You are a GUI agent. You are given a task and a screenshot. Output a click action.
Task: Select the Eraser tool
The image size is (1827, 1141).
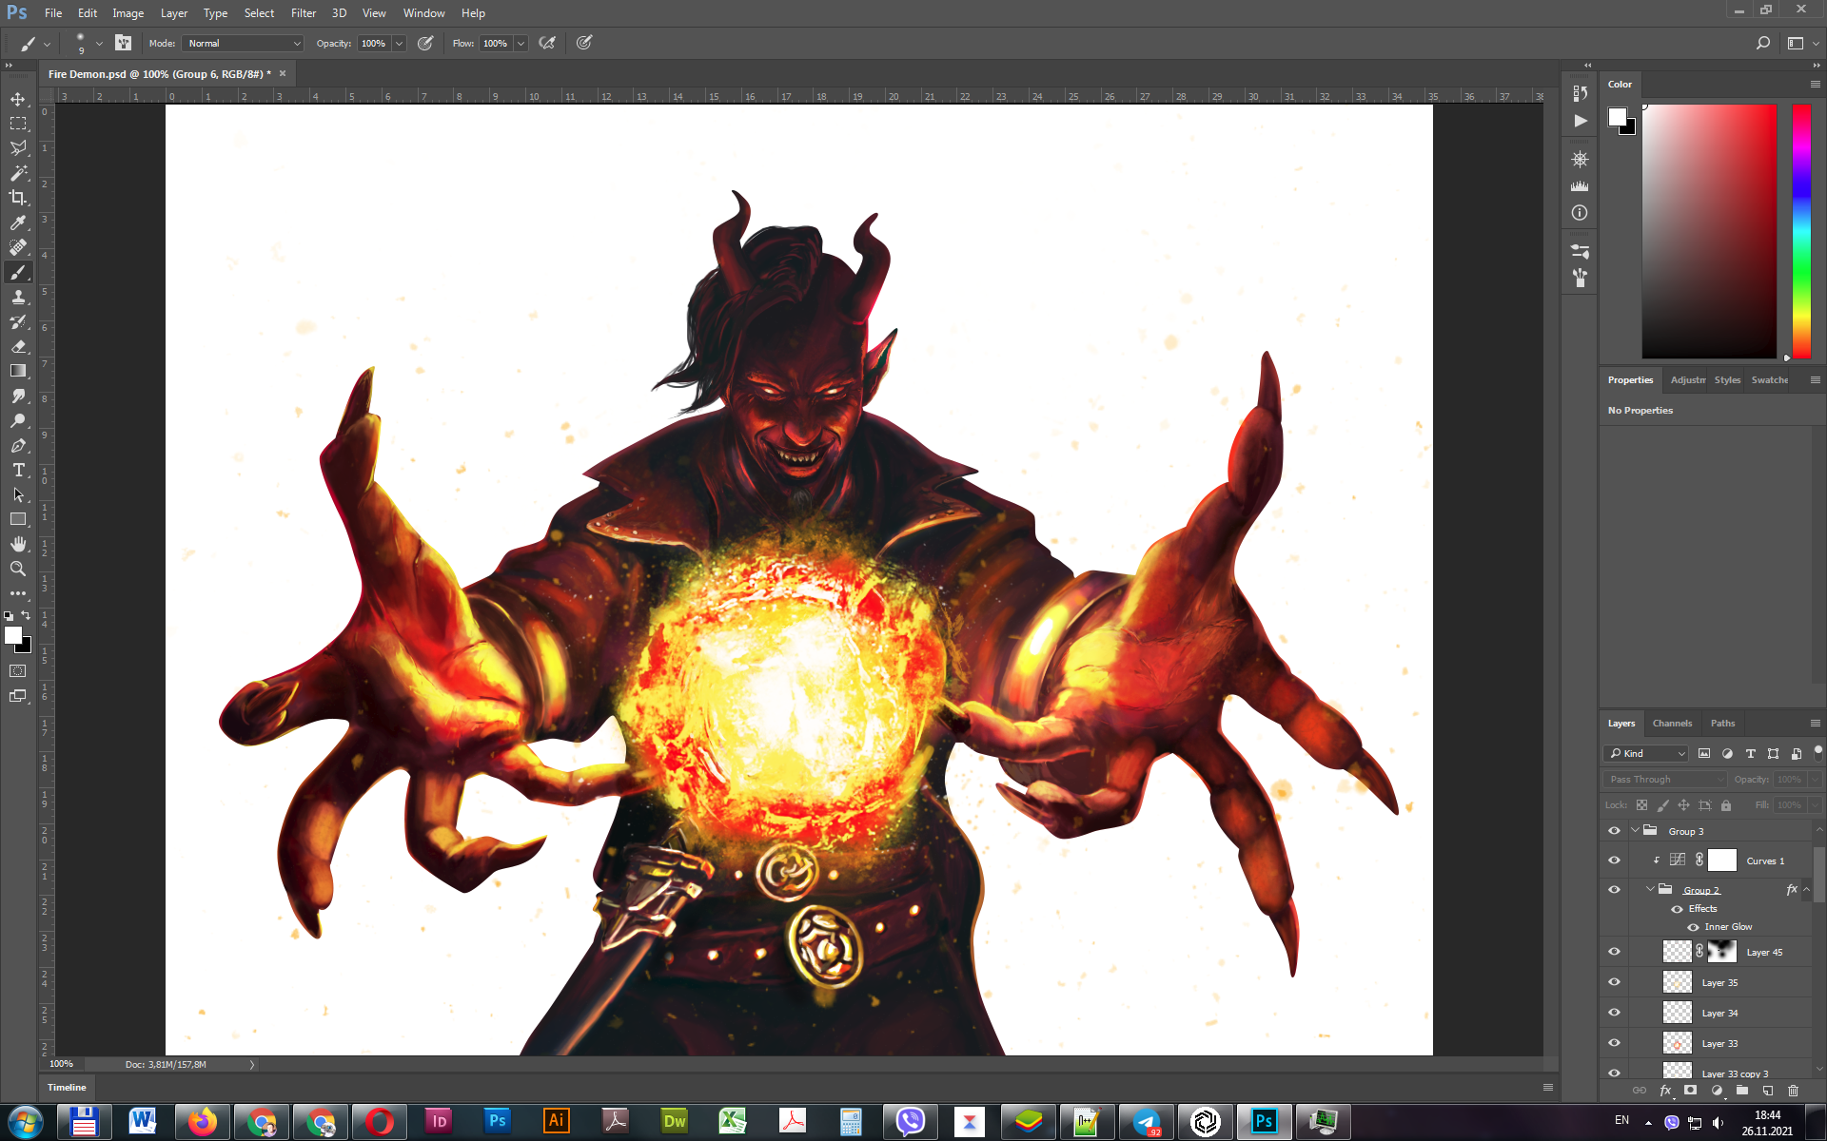[x=18, y=346]
